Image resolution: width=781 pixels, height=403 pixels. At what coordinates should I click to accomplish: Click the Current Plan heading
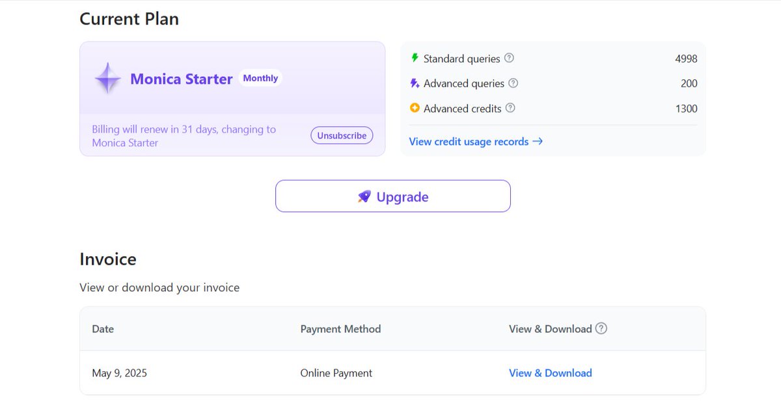[129, 19]
